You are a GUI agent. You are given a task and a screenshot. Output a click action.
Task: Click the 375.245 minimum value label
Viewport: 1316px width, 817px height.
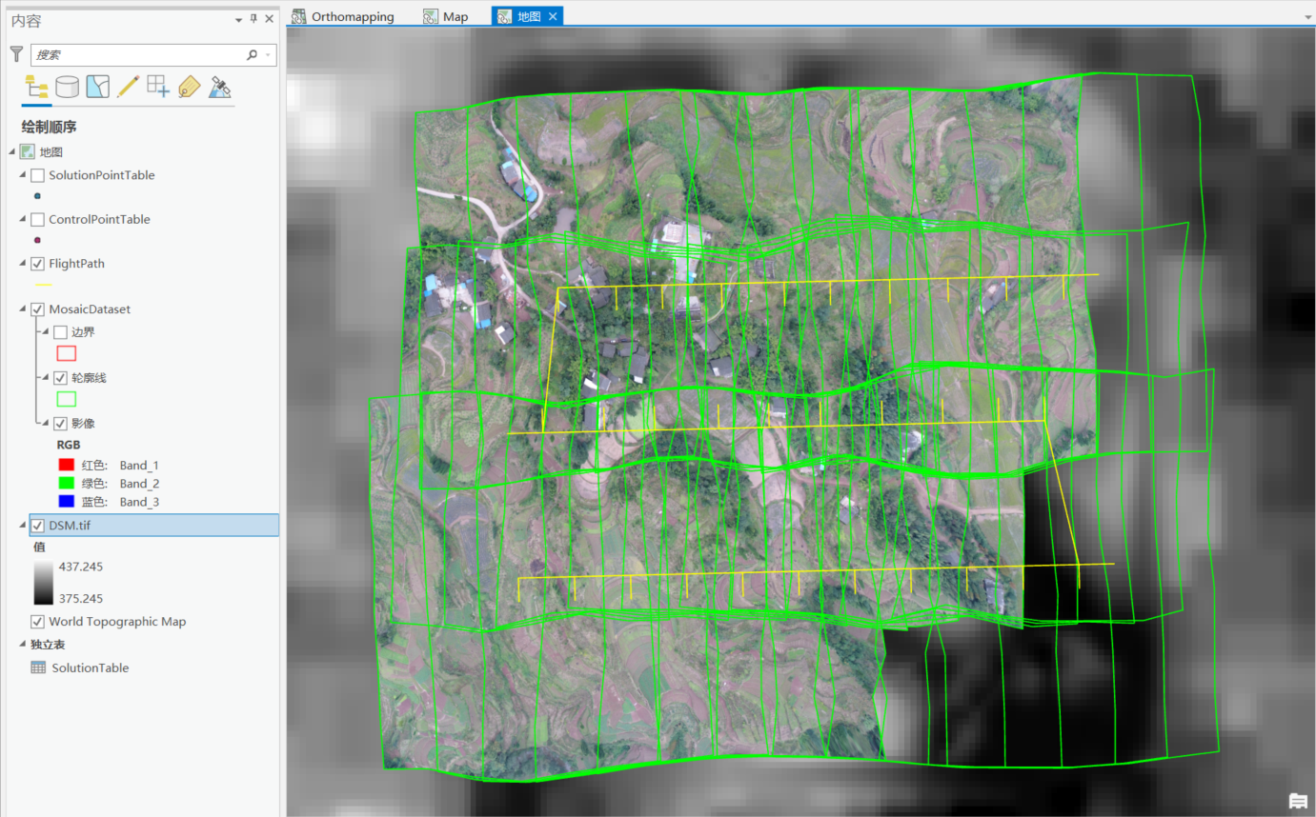[81, 599]
